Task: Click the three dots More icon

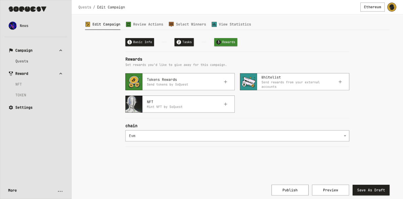Action: click(60, 191)
